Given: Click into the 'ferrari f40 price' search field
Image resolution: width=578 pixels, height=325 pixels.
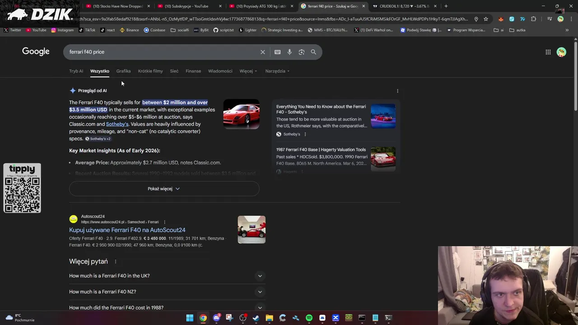Looking at the screenshot, I should pyautogui.click(x=163, y=52).
